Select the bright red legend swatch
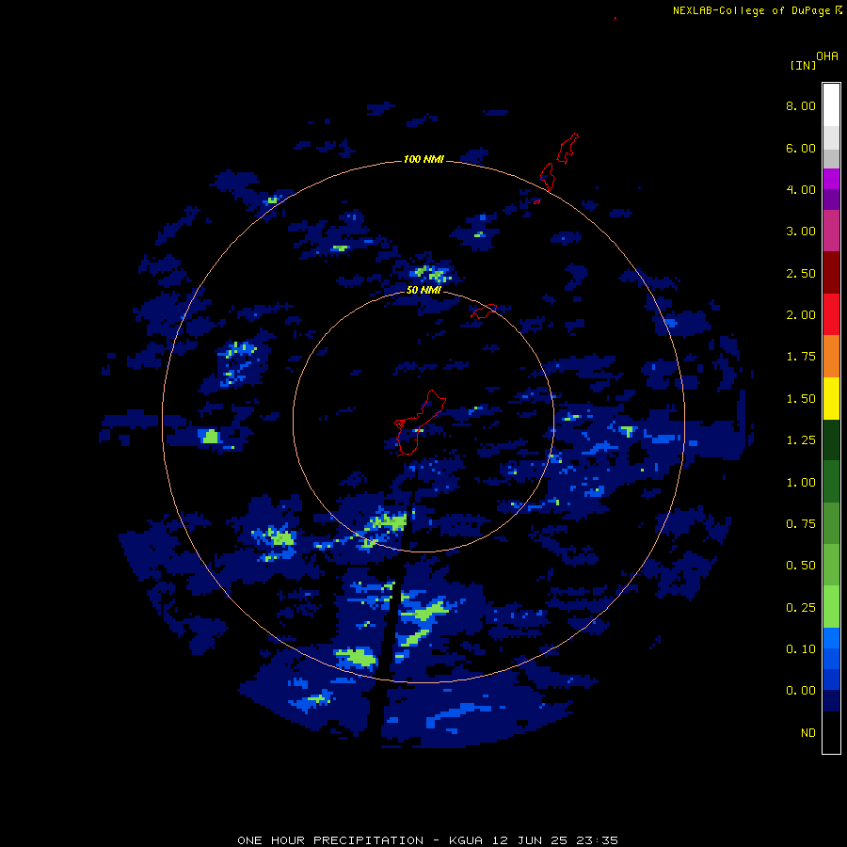 pos(831,314)
